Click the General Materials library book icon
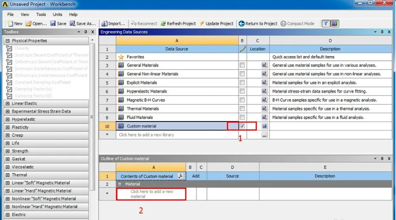This screenshot has width=396, height=220. [x=121, y=65]
